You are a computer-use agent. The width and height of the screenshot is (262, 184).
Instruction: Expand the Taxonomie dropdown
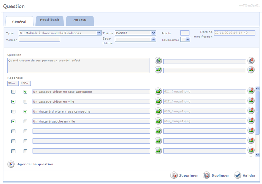click(x=188, y=40)
